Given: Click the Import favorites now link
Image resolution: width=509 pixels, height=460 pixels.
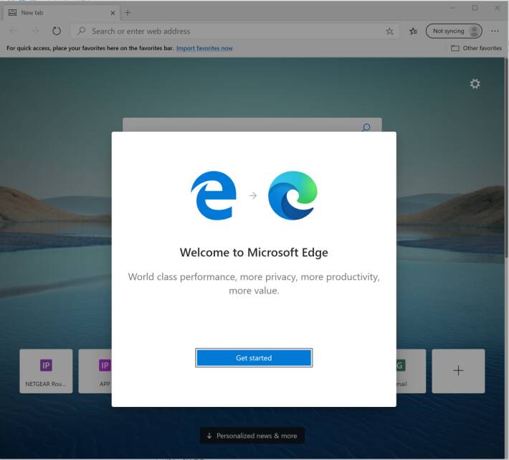Looking at the screenshot, I should coord(204,48).
